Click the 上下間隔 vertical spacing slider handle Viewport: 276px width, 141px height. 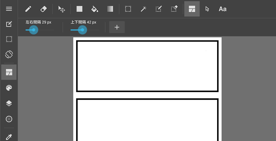[82, 30]
